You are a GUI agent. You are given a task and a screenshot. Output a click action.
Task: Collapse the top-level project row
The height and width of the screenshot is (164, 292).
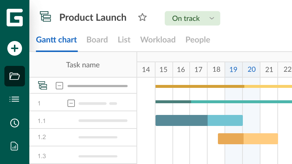click(59, 86)
